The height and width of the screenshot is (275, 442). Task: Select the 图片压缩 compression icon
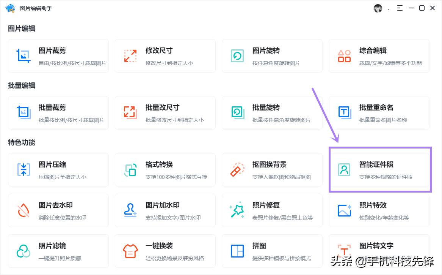(23, 170)
